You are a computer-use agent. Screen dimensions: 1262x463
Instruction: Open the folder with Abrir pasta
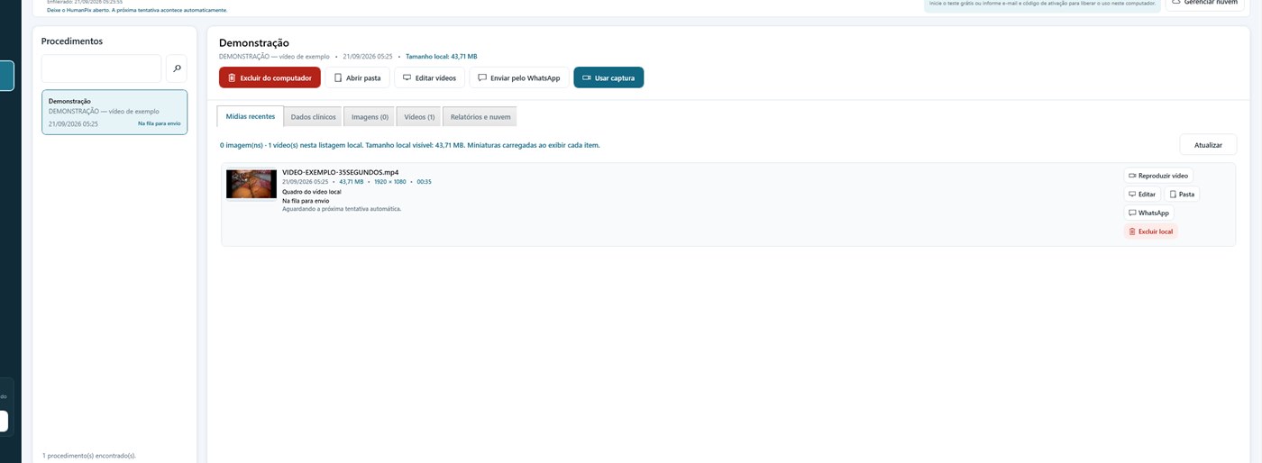tap(357, 77)
